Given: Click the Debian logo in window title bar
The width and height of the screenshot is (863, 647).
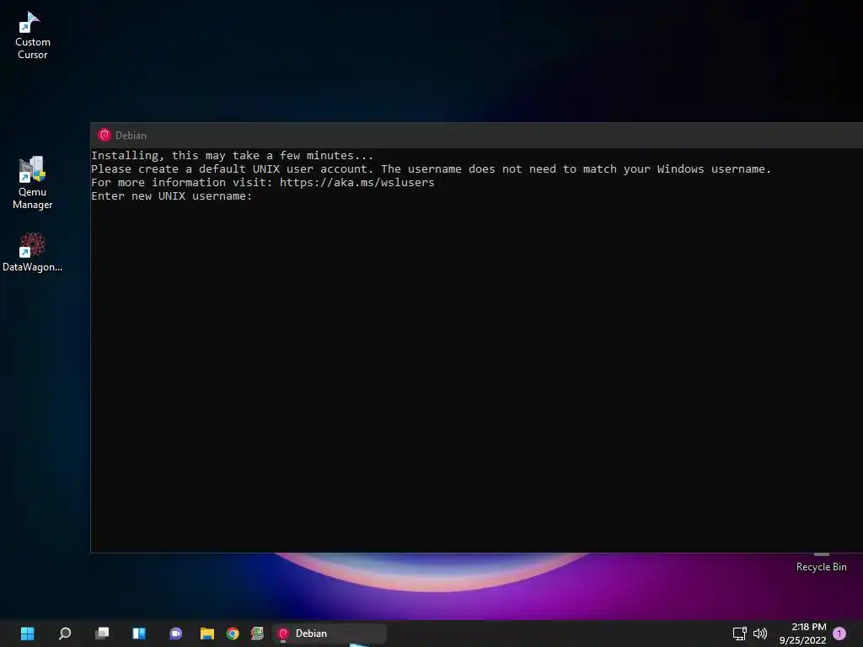Looking at the screenshot, I should click(104, 136).
